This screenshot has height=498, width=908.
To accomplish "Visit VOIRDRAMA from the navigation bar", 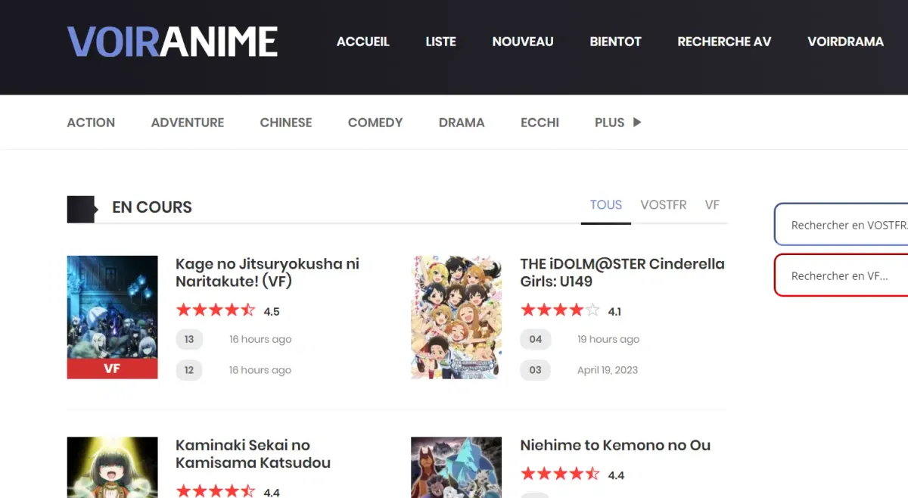I will 845,42.
